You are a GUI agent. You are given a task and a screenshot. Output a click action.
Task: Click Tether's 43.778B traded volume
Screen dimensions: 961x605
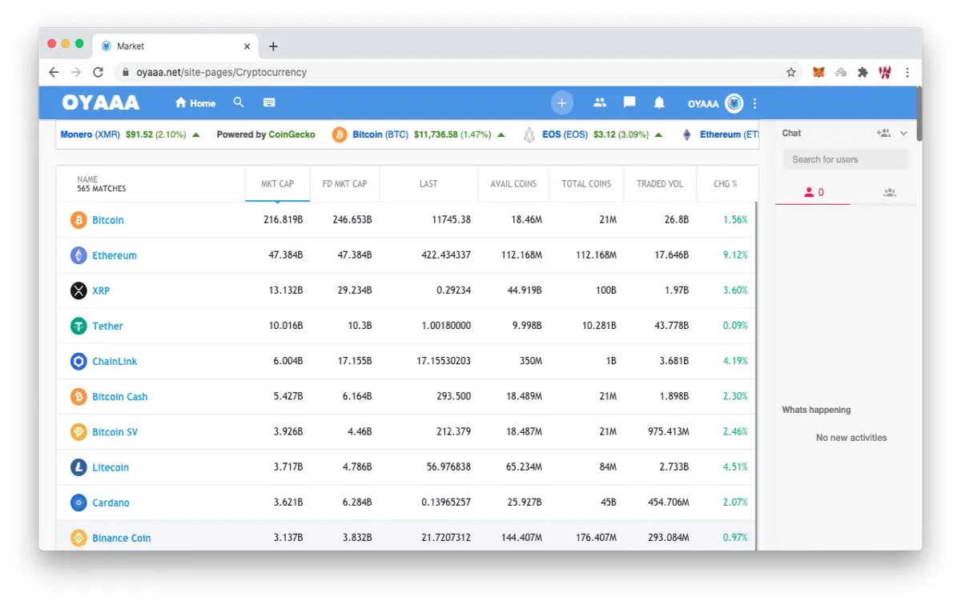[671, 326]
